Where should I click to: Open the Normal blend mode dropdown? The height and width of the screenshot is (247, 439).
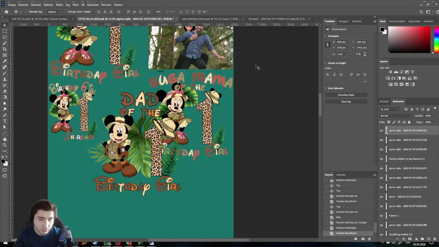click(396, 116)
